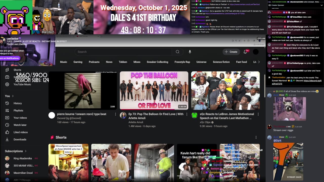
Task: Open the streamelements tip link in chat
Action: click(x=225, y=13)
